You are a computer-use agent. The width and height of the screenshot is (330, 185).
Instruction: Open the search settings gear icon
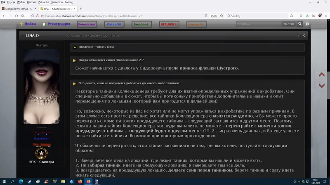pyautogui.click(x=307, y=24)
